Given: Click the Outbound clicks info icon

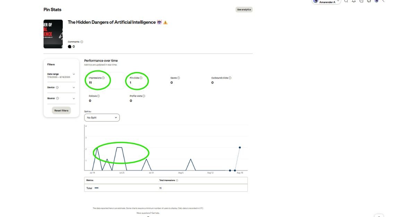Looking at the screenshot, I should 230,78.
